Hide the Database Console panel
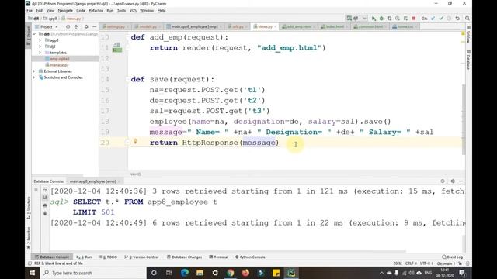 [461, 181]
